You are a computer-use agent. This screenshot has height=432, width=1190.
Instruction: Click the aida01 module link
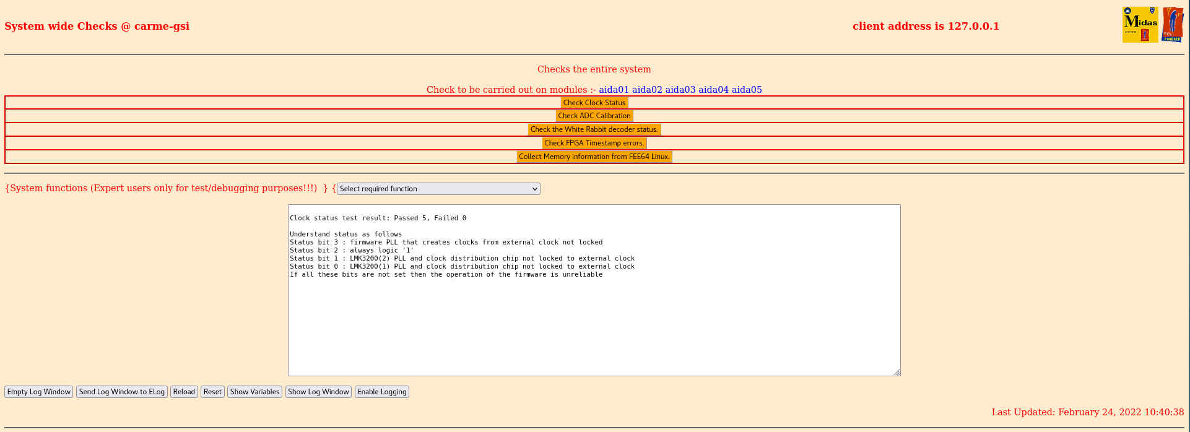tap(614, 90)
